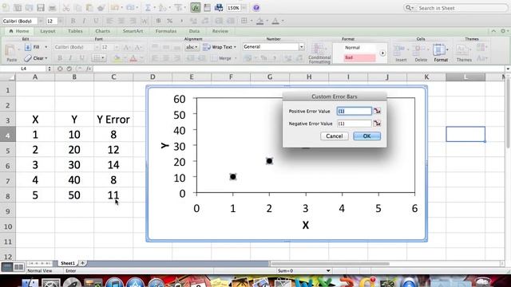This screenshot has width=511, height=287.
Task: Click the percent style icon in formatting bar
Action: [170, 22]
